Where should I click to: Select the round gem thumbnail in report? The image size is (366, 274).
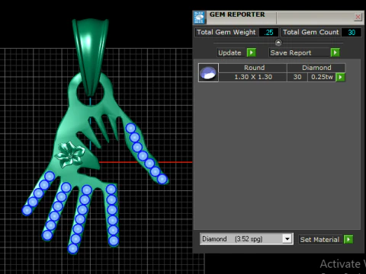[x=208, y=72]
